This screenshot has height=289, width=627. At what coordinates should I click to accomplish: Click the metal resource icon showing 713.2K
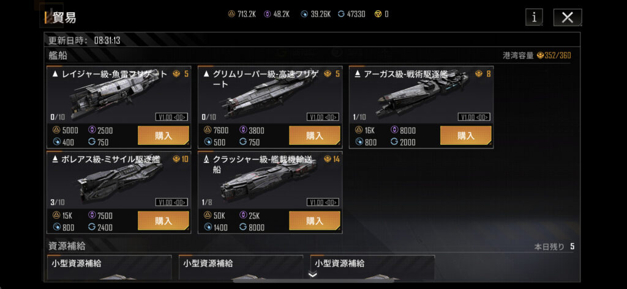coord(231,15)
